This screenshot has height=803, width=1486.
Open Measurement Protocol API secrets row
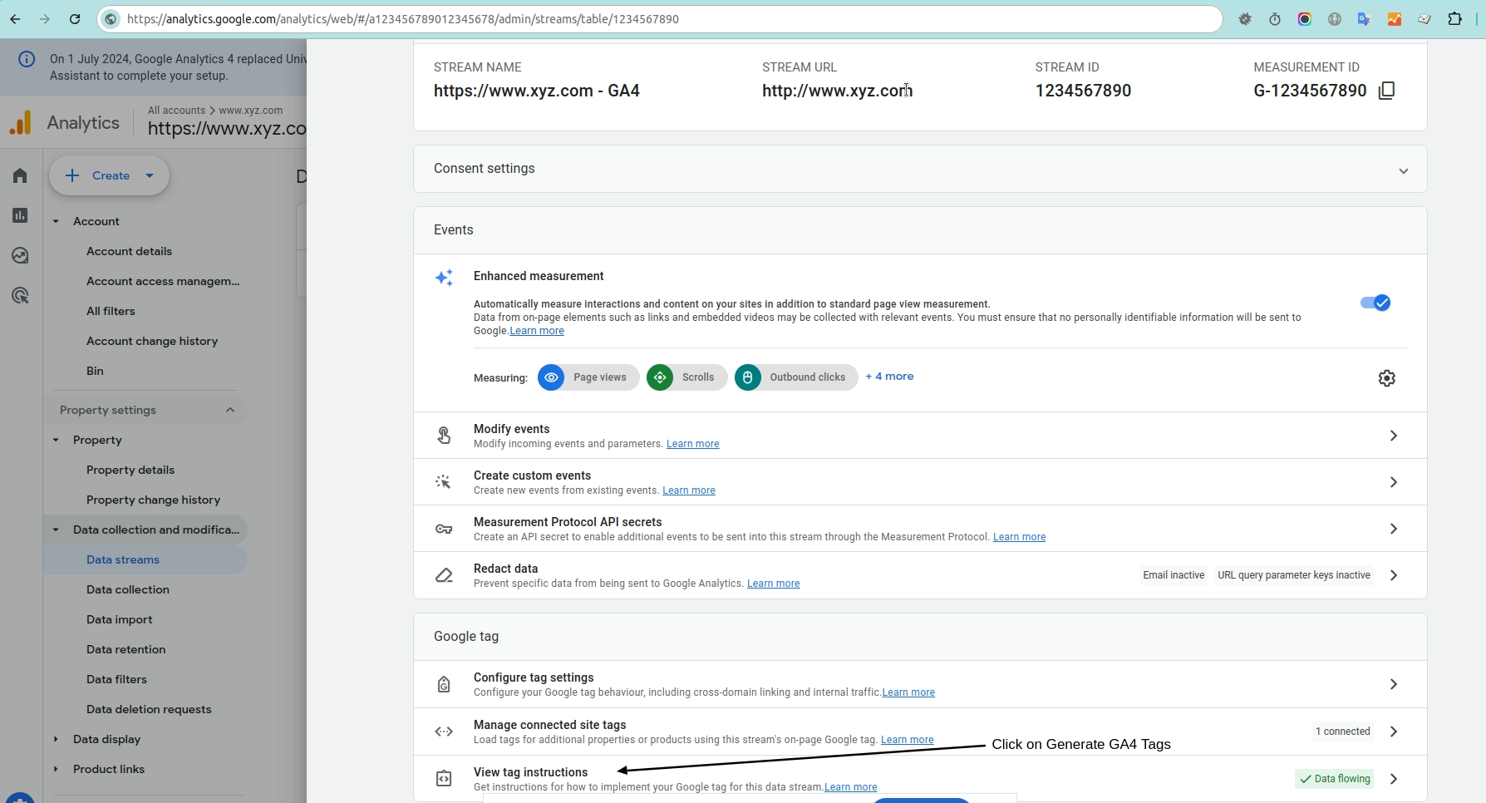[914, 529]
